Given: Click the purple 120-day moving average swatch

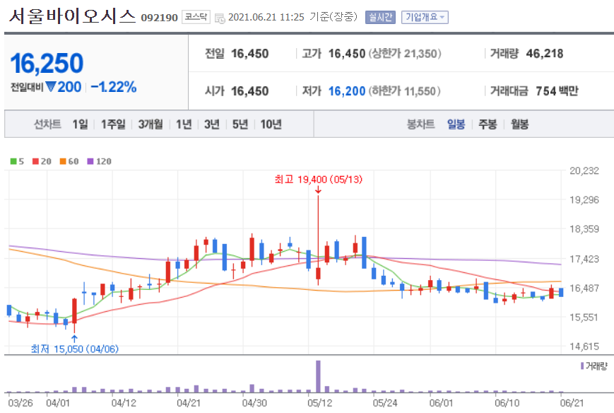Looking at the screenshot, I should (x=90, y=161).
